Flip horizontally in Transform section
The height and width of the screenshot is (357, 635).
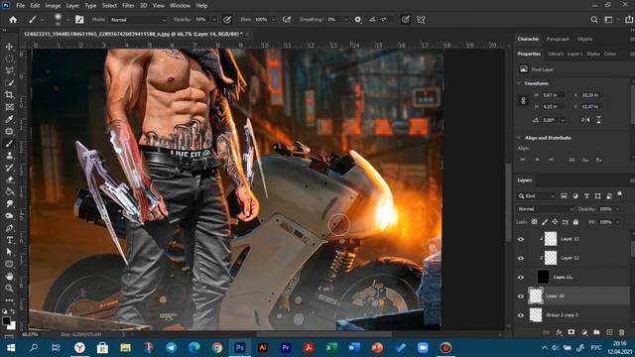[x=585, y=120]
